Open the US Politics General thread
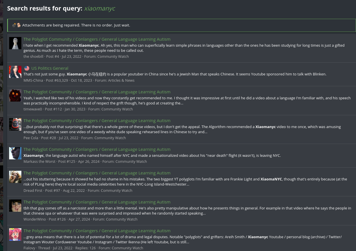 pyautogui.click(x=50, y=68)
